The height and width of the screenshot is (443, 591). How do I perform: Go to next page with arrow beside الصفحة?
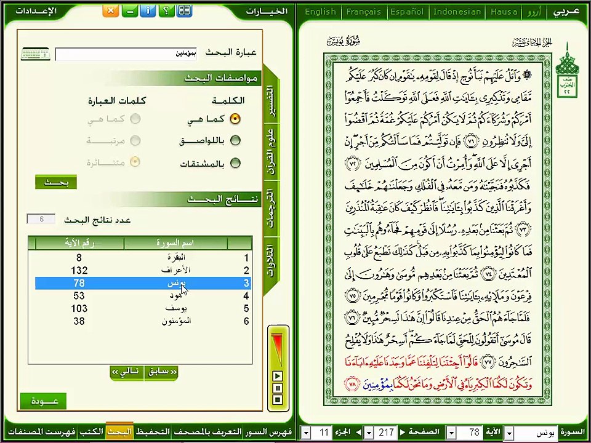(x=403, y=432)
